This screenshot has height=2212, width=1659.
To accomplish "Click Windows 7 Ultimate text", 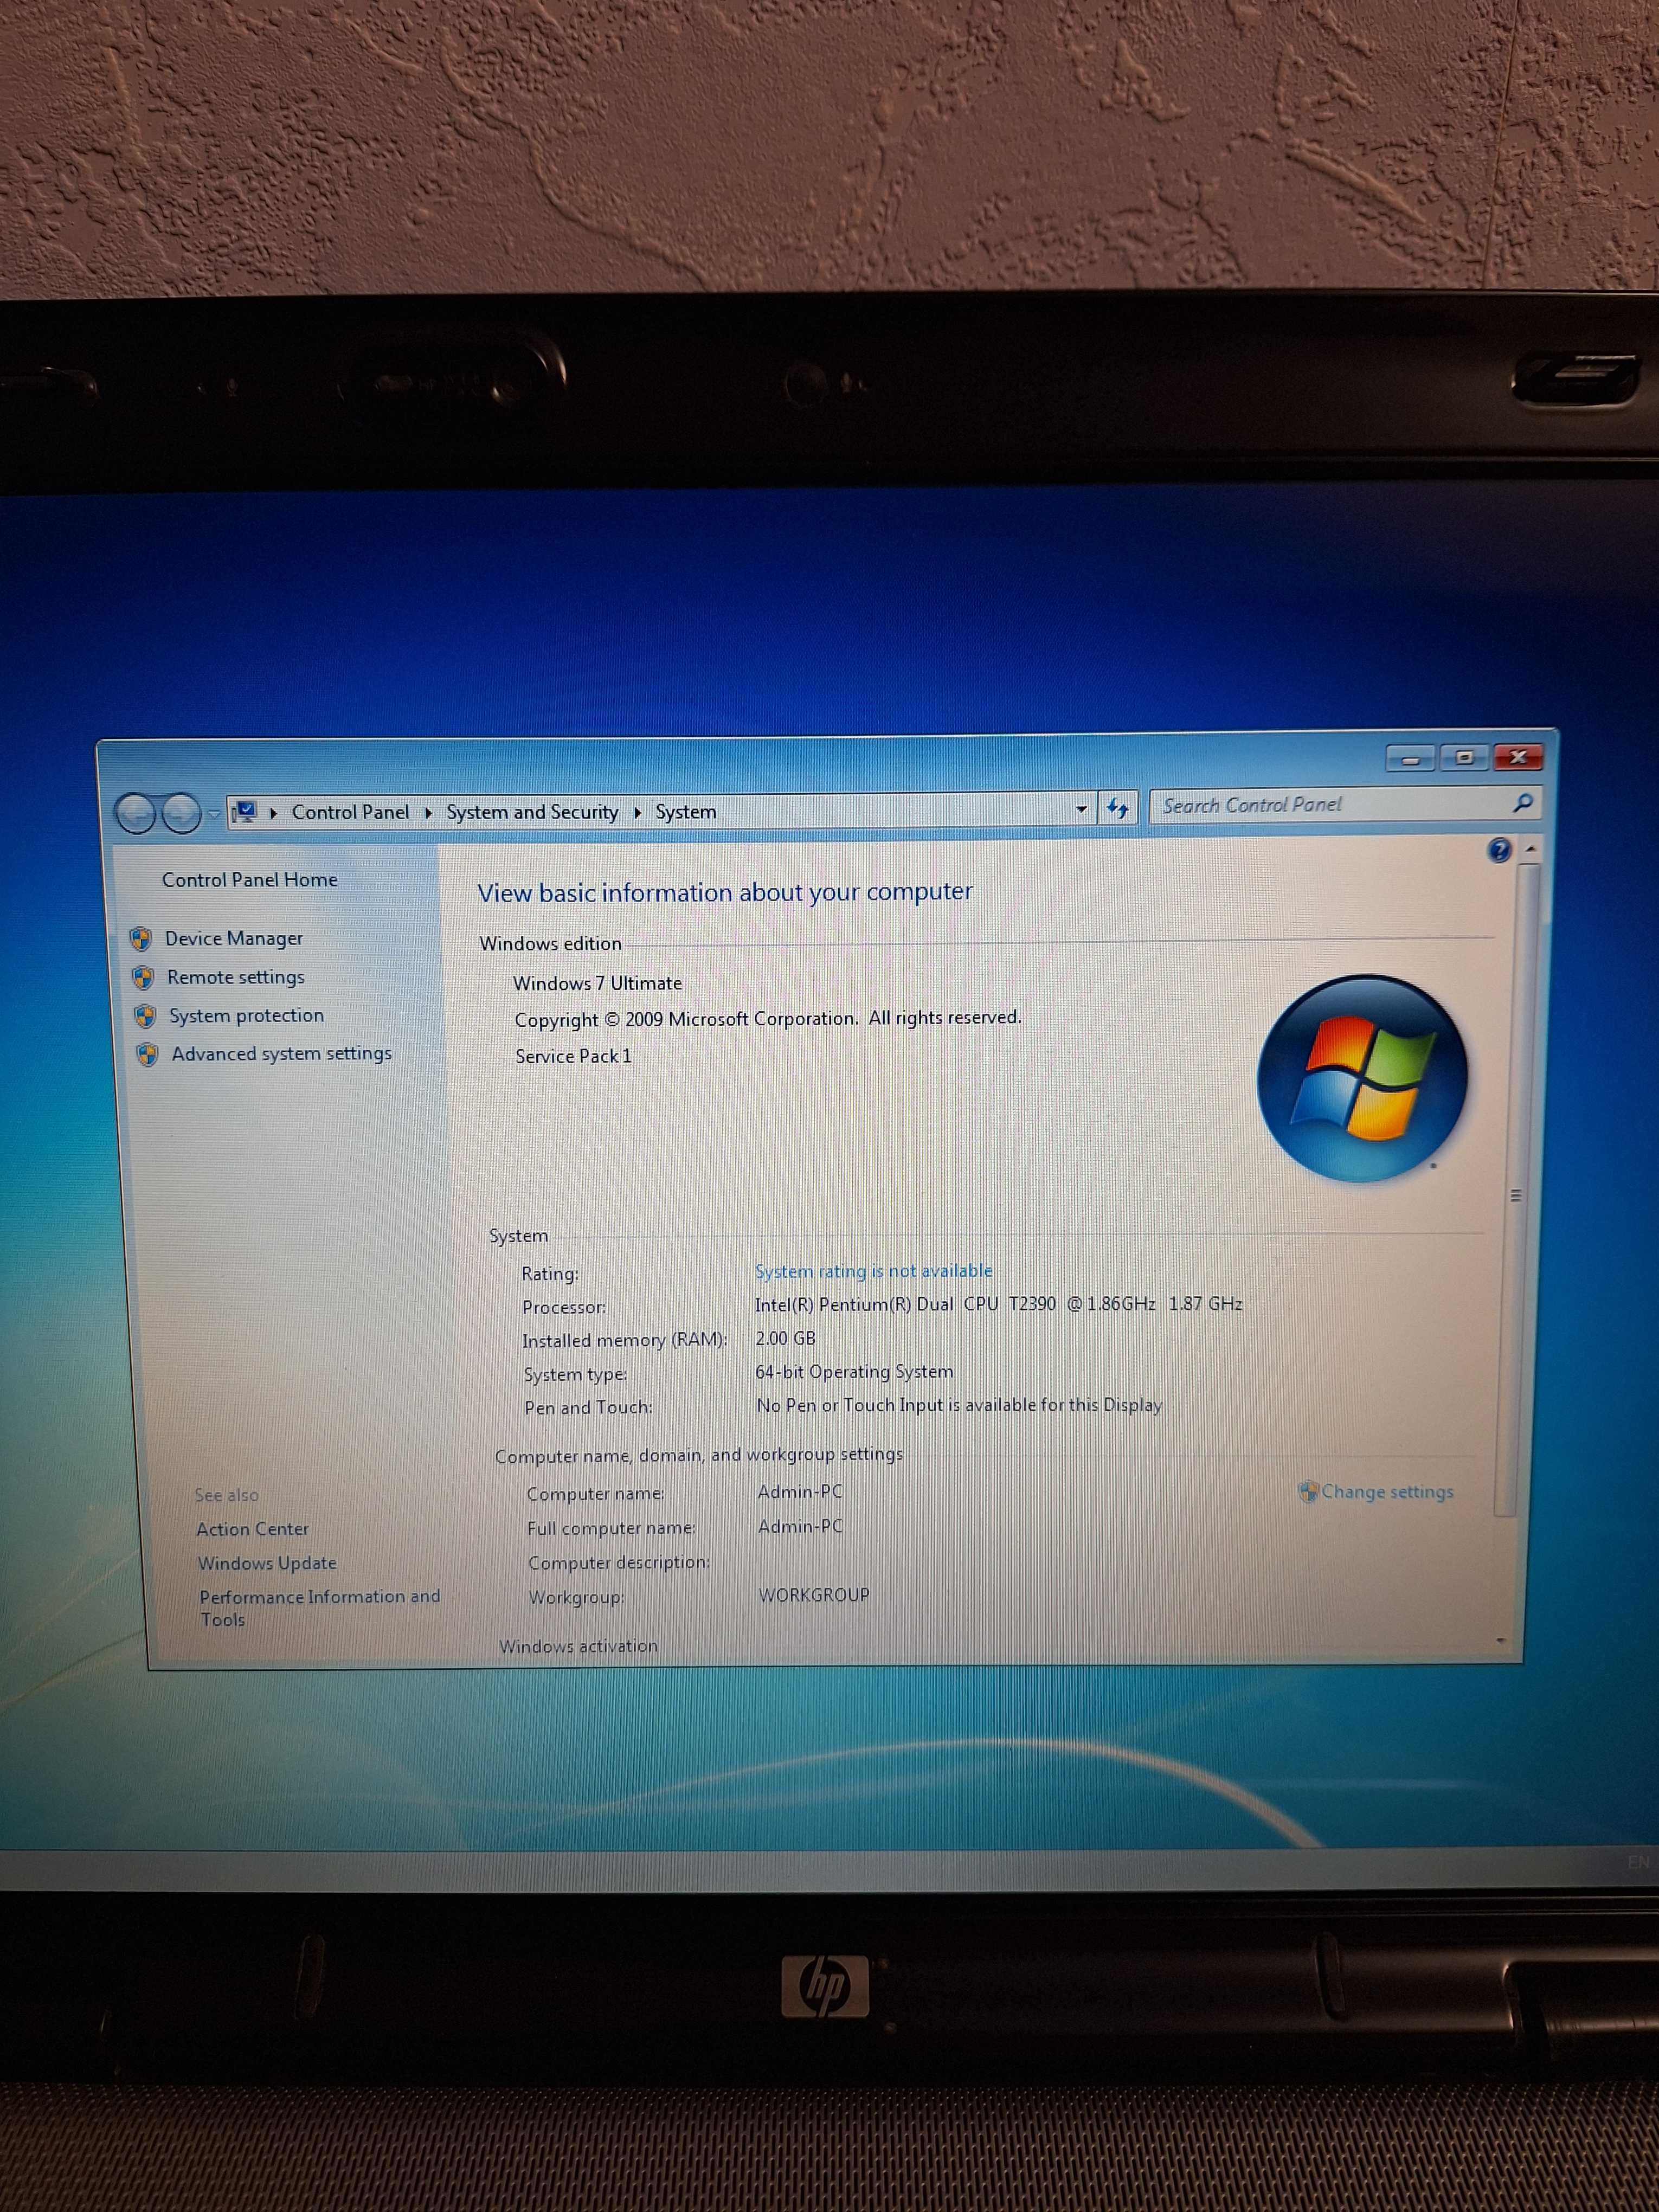I will (598, 983).
